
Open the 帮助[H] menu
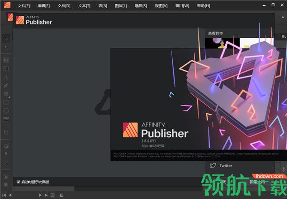204,6
